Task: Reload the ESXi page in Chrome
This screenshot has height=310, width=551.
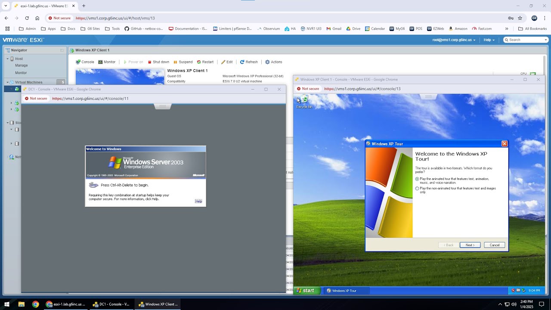Action: tap(27, 18)
